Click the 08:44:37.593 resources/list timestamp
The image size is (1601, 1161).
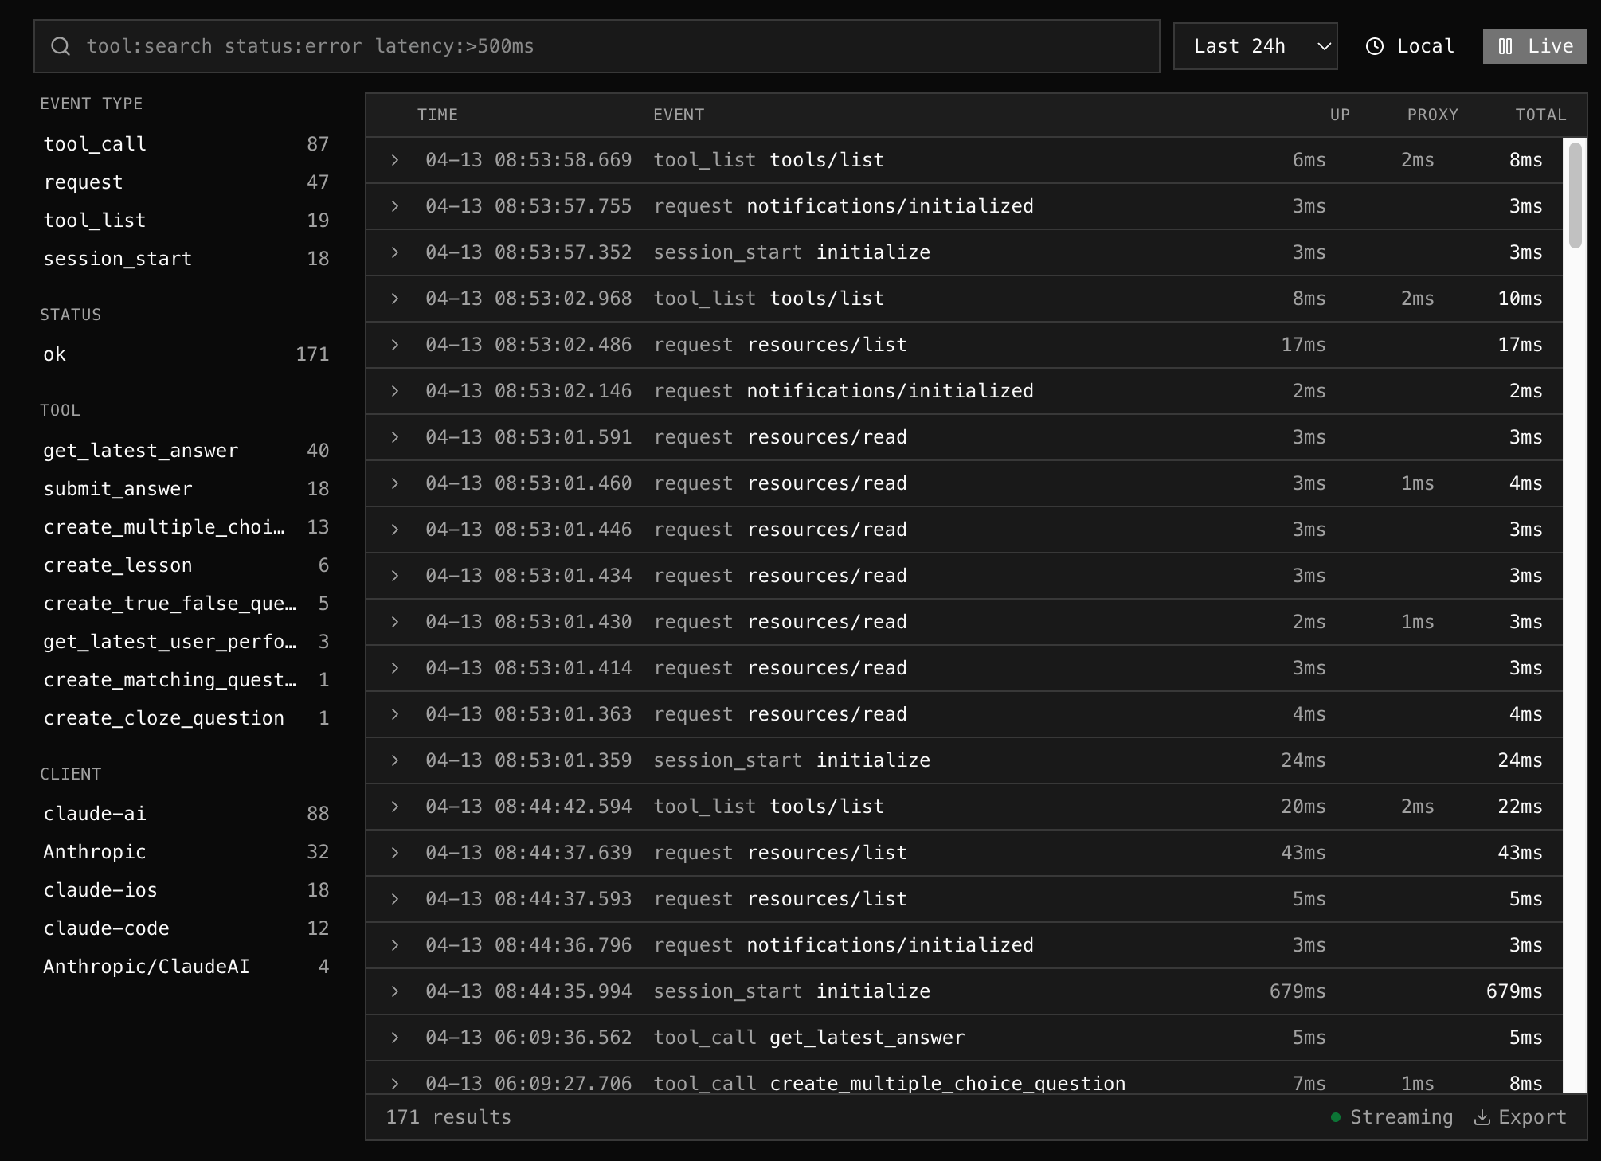528,899
